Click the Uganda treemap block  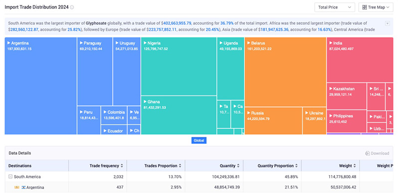[230, 69]
